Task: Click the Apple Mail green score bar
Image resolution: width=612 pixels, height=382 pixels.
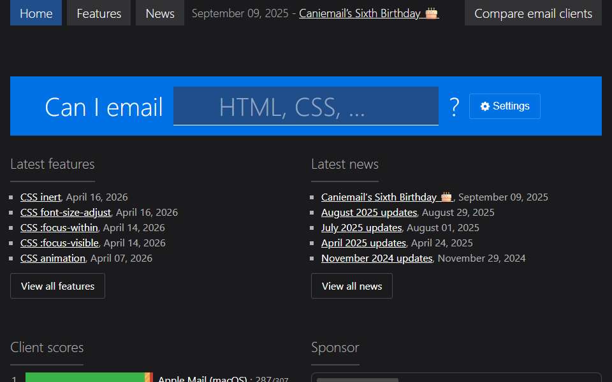Action: click(x=85, y=378)
